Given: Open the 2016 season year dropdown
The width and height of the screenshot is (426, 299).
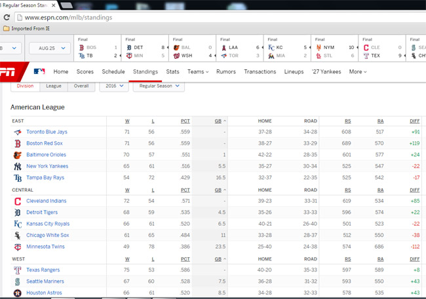Looking at the screenshot, I should (114, 86).
